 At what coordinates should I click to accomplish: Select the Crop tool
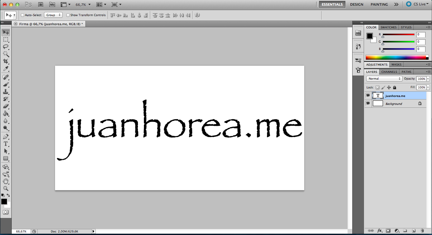point(6,61)
